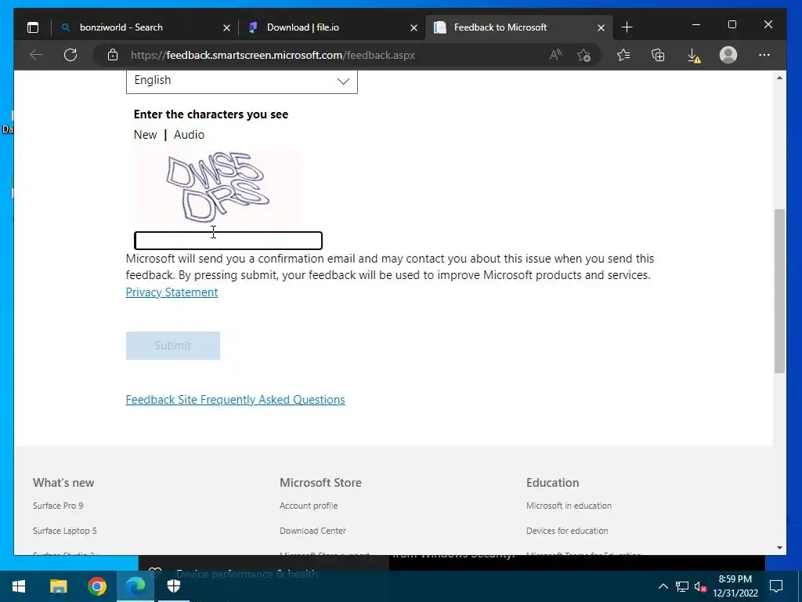The image size is (802, 602).
Task: Add this page to favorites star
Action: [x=583, y=55]
